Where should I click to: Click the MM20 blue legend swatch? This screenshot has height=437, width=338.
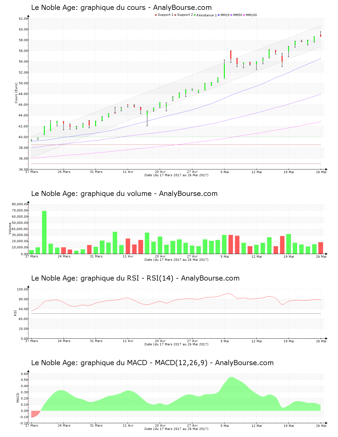click(219, 15)
